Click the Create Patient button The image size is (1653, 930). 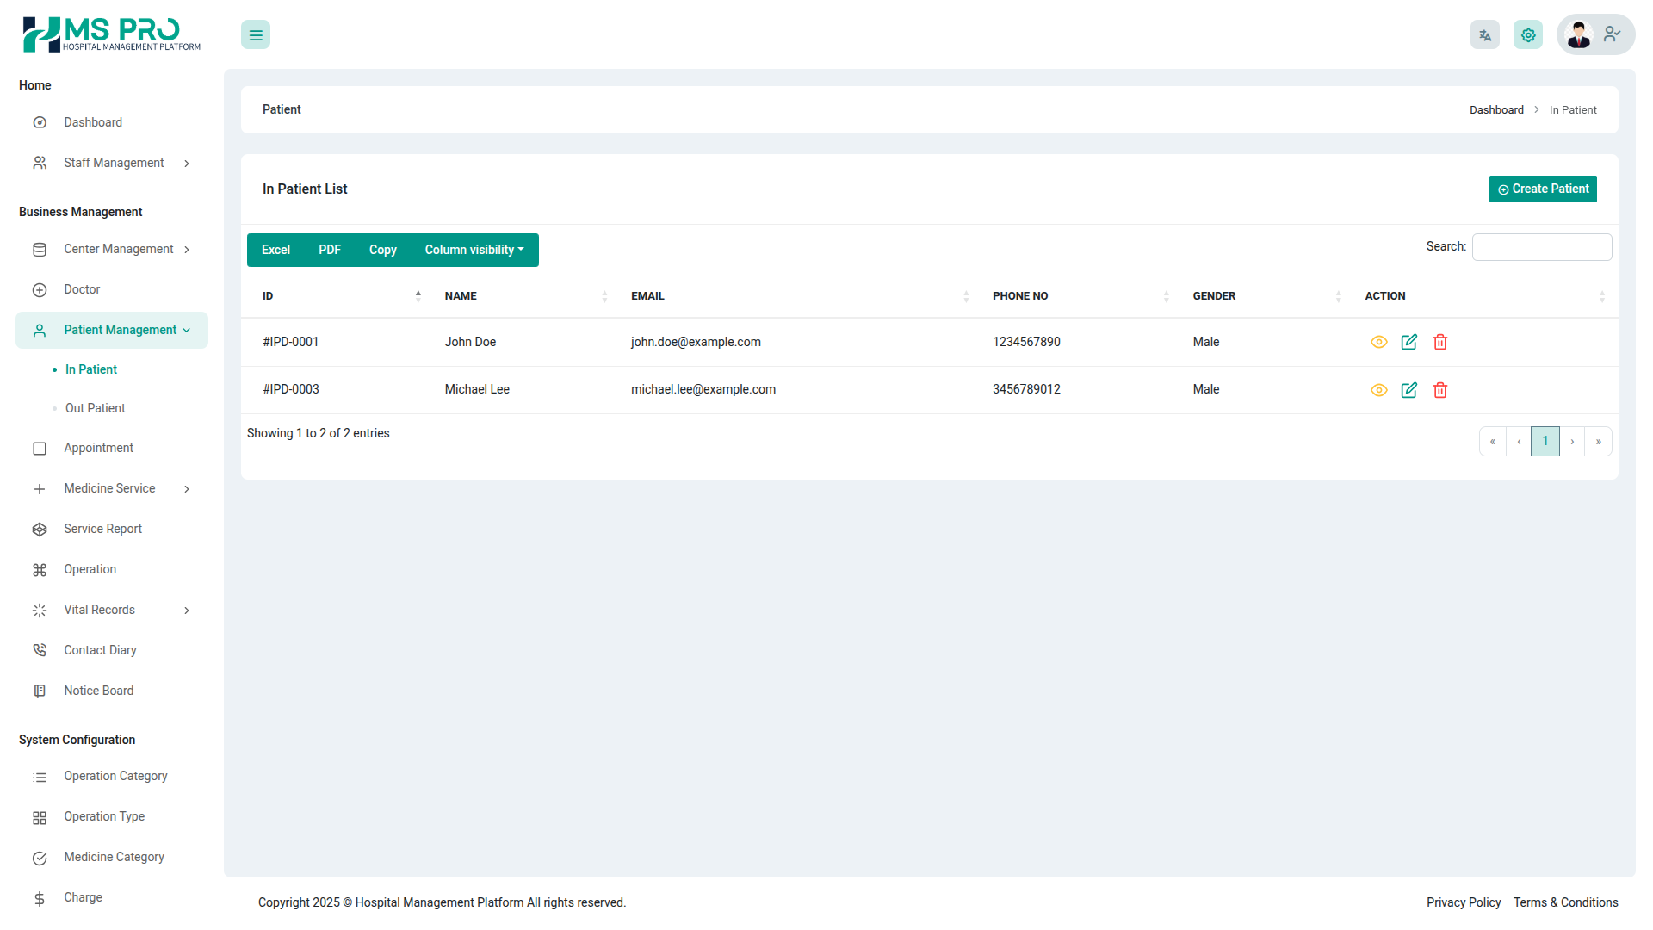pyautogui.click(x=1543, y=189)
